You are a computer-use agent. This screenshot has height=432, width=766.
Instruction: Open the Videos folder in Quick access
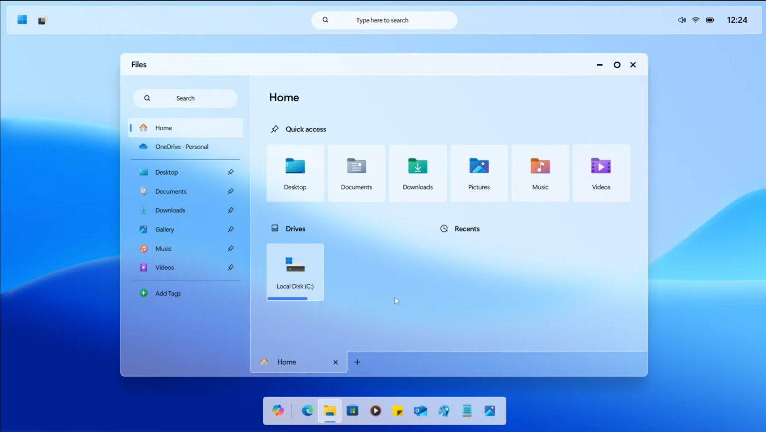601,172
